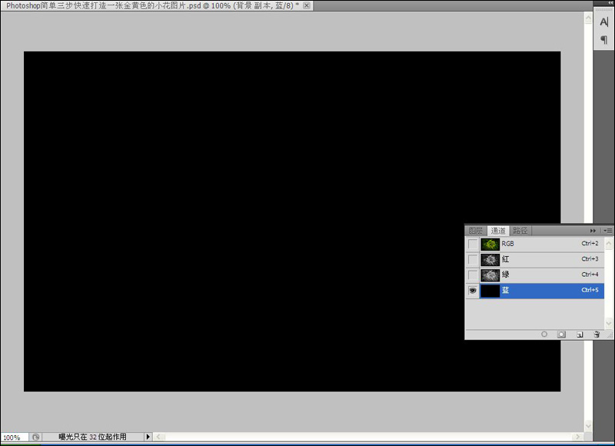
Task: Delete current channel trash icon
Action: (x=597, y=334)
